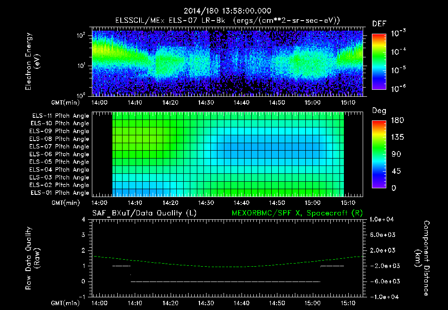Click the 'Component Distance (km)' axis label
This screenshot has height=310, width=448.
click(422, 258)
